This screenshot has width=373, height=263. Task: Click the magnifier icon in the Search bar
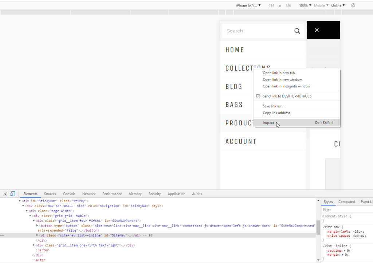tap(297, 31)
